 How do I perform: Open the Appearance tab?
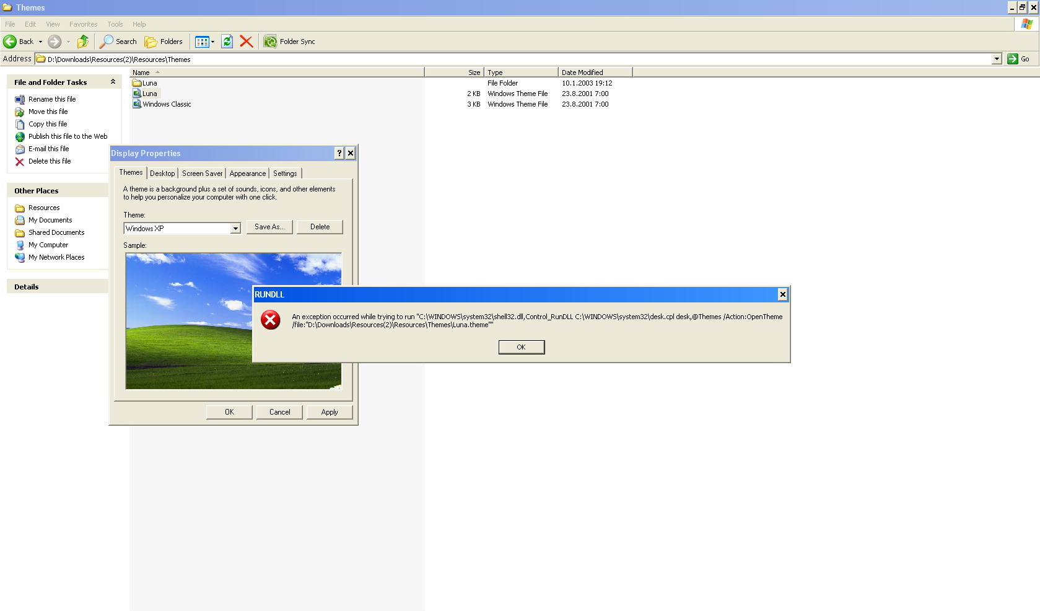coord(247,174)
